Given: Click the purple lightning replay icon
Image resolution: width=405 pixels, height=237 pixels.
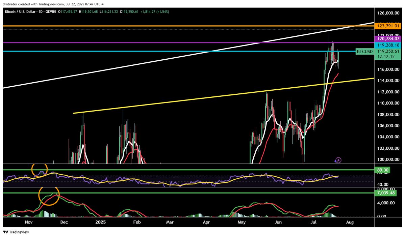Looking at the screenshot, I should [x=338, y=160].
